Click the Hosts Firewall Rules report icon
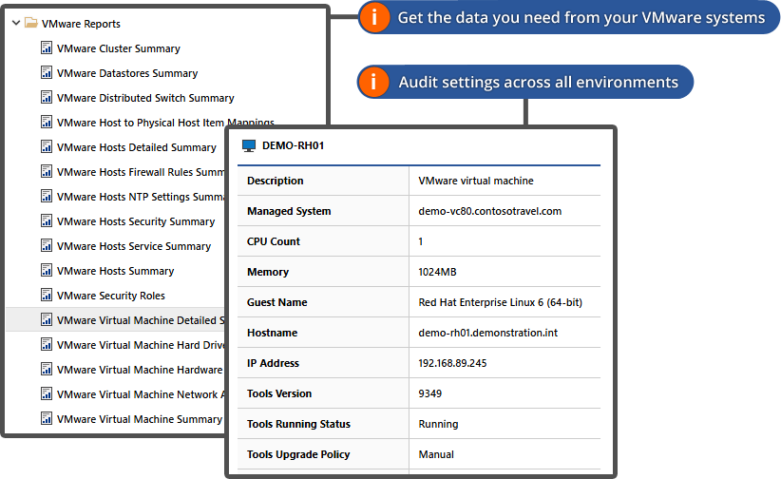 [47, 171]
